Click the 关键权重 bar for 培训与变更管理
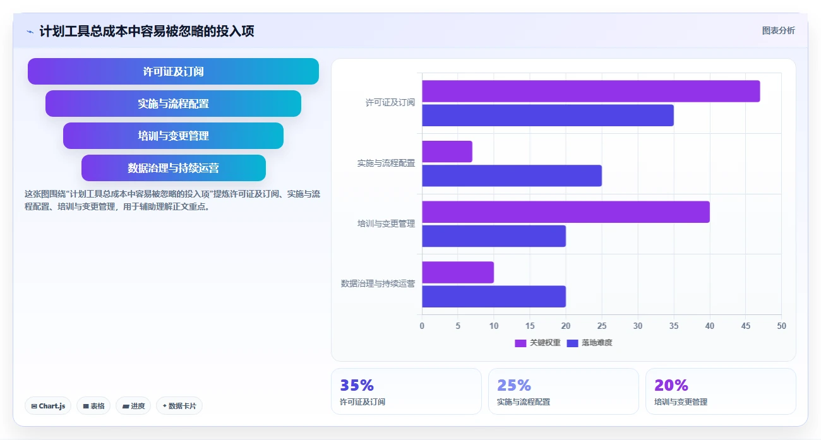 (566, 211)
